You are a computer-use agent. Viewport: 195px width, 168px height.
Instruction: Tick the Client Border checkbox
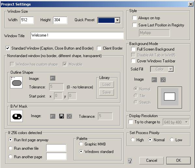click(x=99, y=48)
